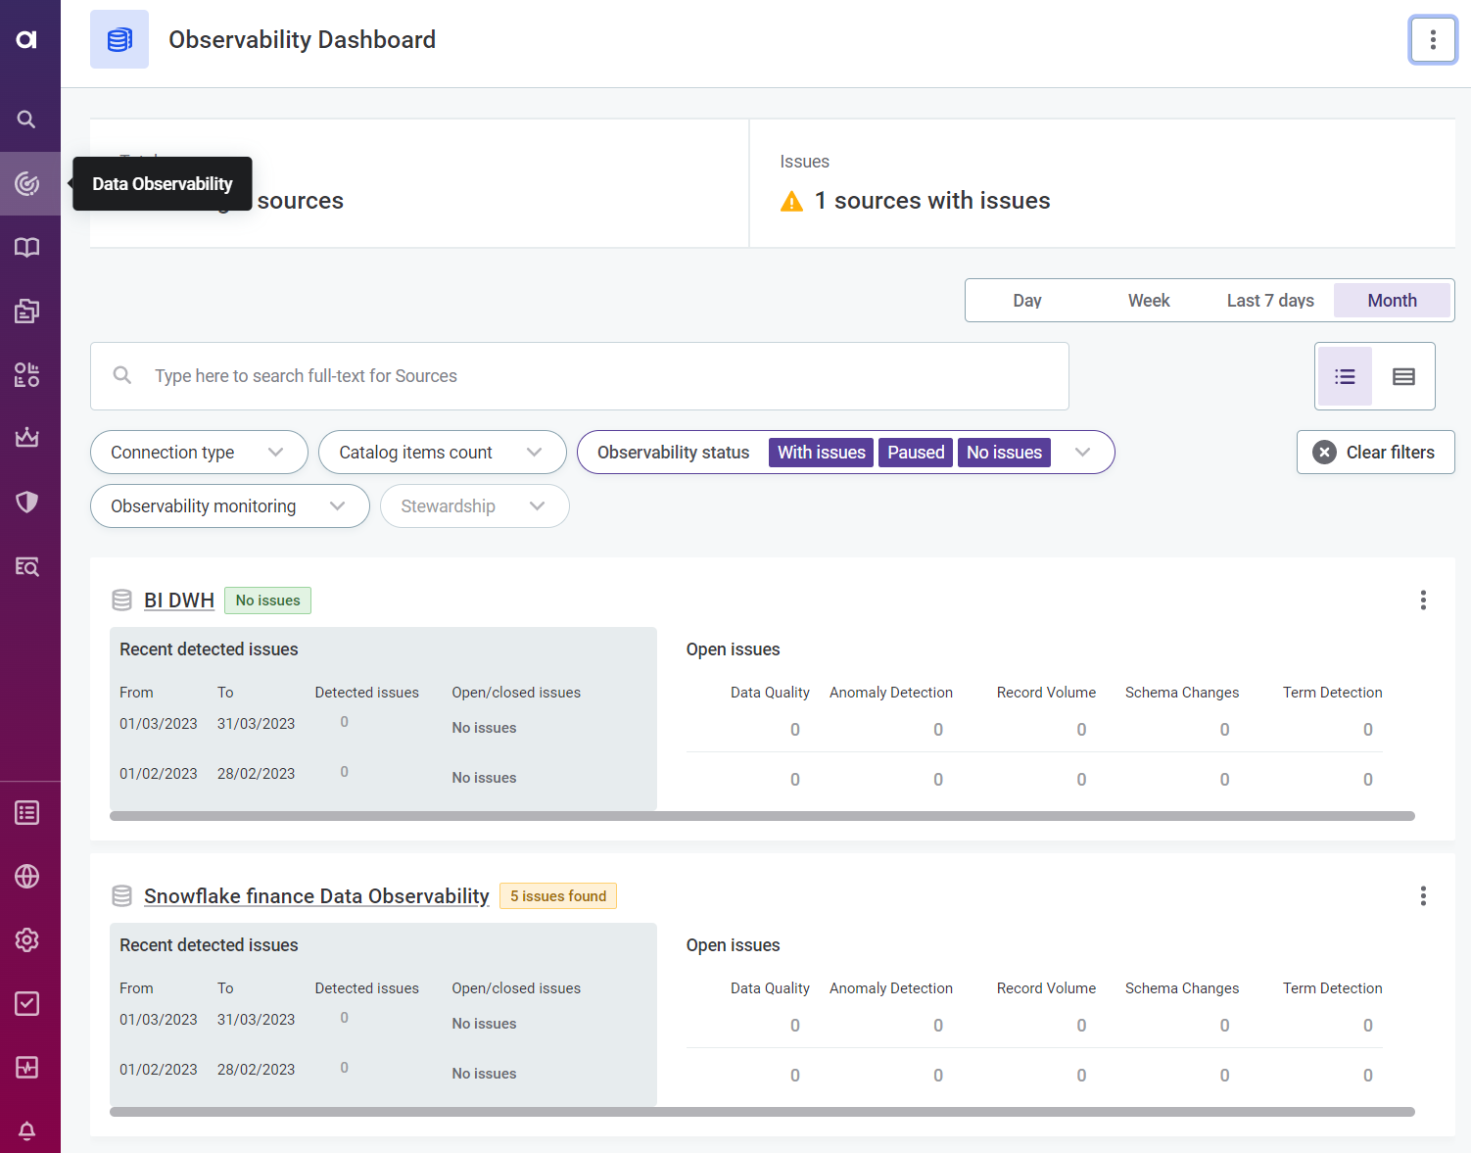
Task: Toggle the 'With issues' status filter chip
Action: tap(821, 453)
